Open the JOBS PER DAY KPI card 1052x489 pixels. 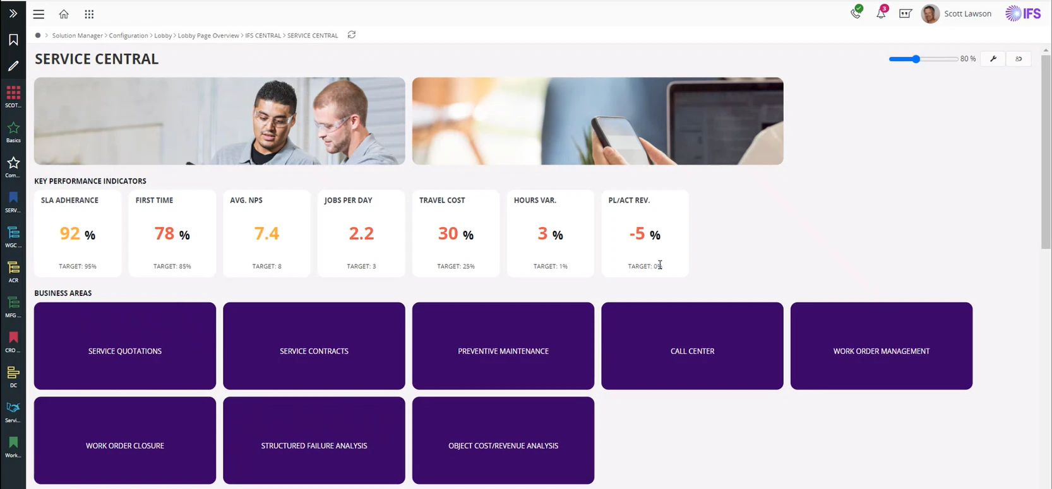pos(361,233)
